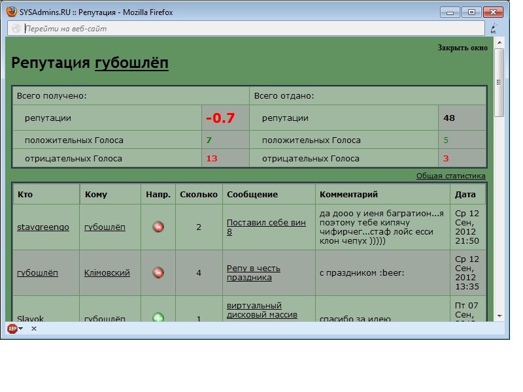
Task: Click the red minus icon in stavgreengo row
Action: 158,227
